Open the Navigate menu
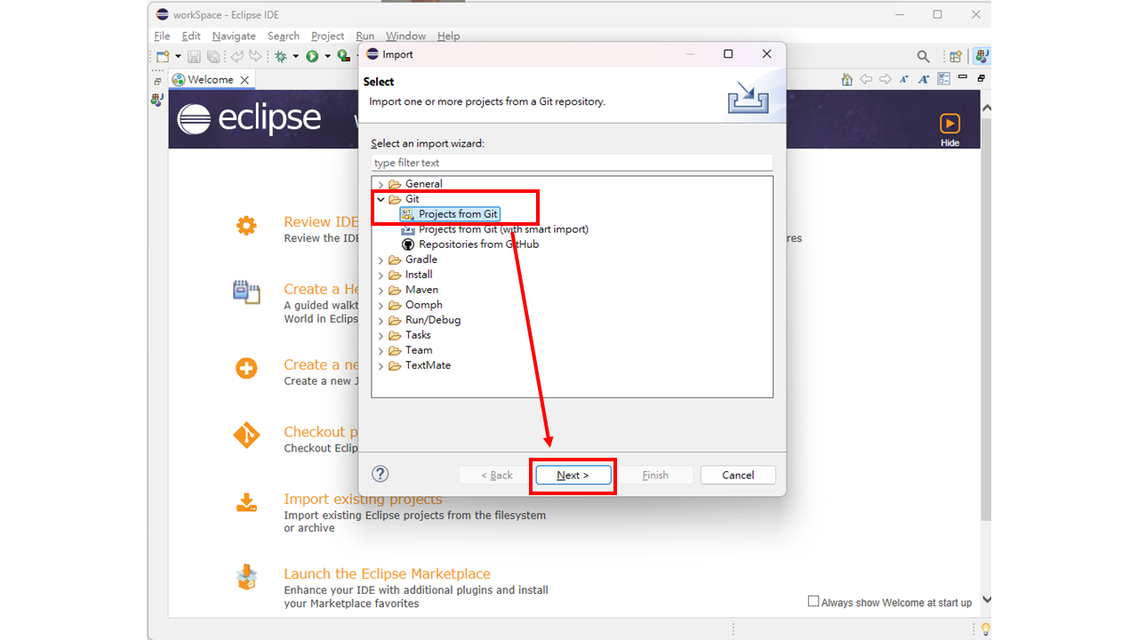 coord(234,36)
